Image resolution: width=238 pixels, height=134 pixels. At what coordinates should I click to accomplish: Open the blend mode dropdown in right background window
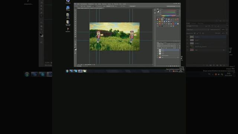[198, 30]
